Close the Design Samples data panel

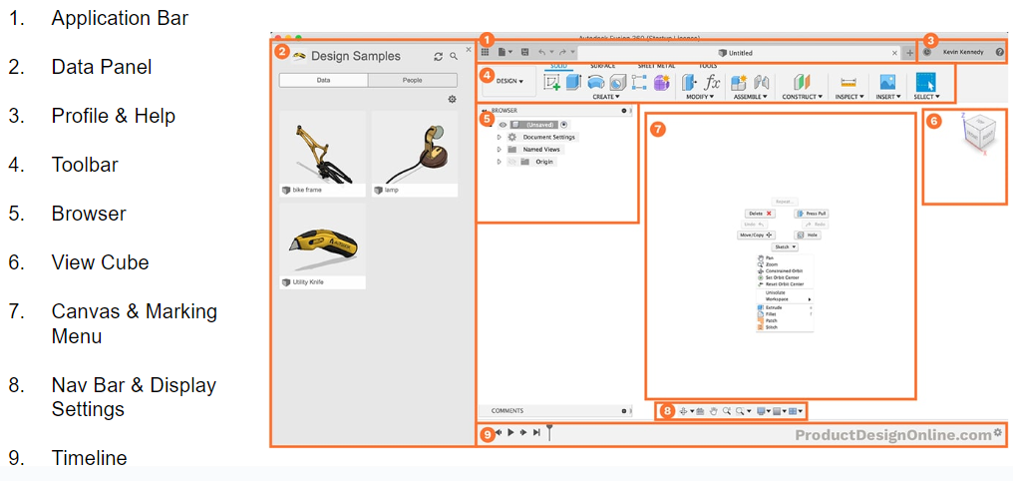(469, 49)
